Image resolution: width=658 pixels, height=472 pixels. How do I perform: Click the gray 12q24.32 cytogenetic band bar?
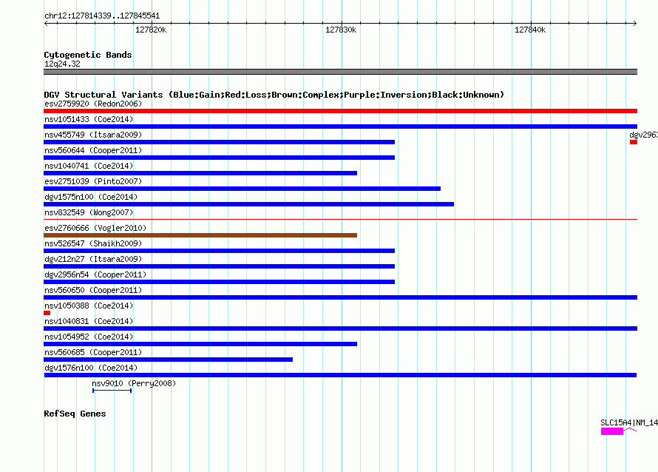point(340,72)
